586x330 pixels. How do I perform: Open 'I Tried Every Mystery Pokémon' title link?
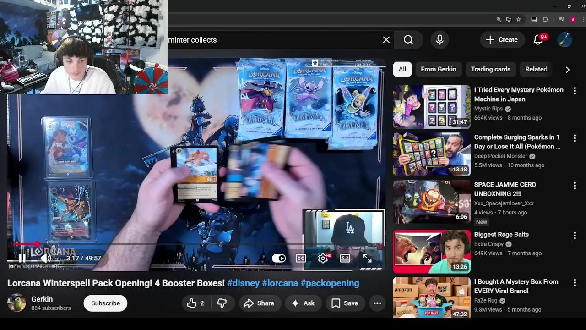point(519,94)
